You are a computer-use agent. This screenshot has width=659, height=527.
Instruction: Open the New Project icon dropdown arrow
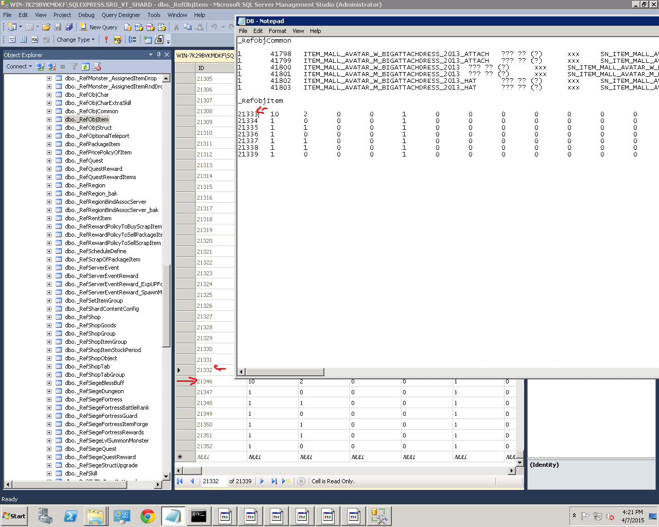[21, 27]
